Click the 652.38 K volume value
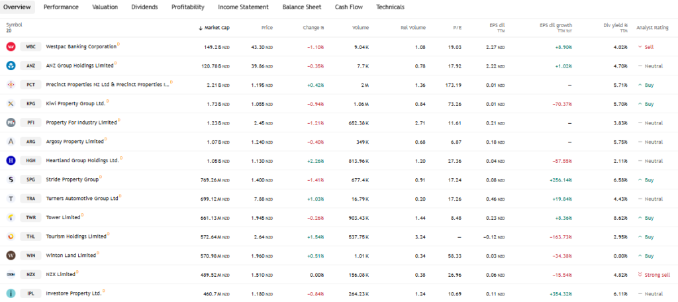This screenshot has width=678, height=302. (x=358, y=123)
